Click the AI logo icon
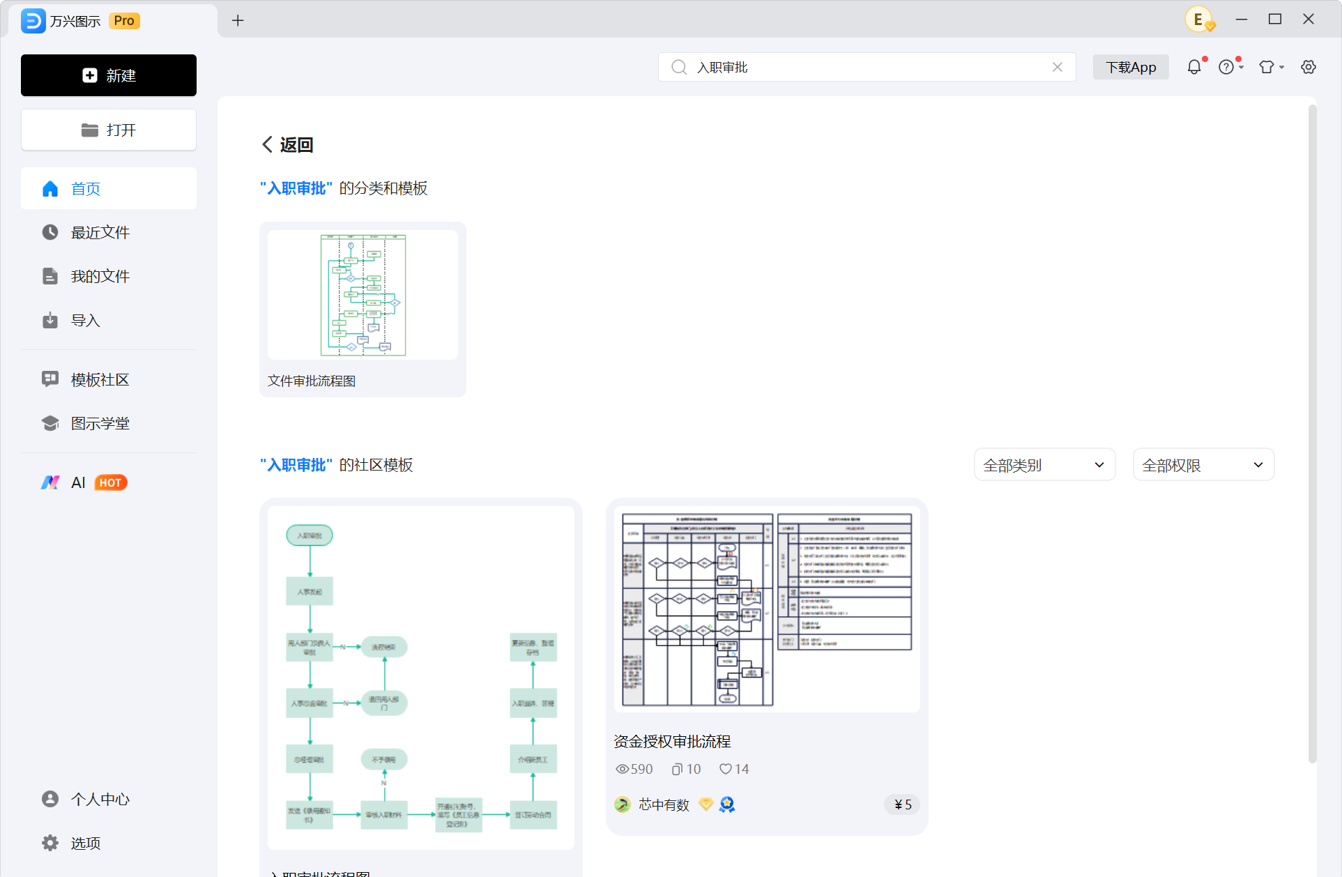Screen dimensions: 1342x877 click(50, 482)
